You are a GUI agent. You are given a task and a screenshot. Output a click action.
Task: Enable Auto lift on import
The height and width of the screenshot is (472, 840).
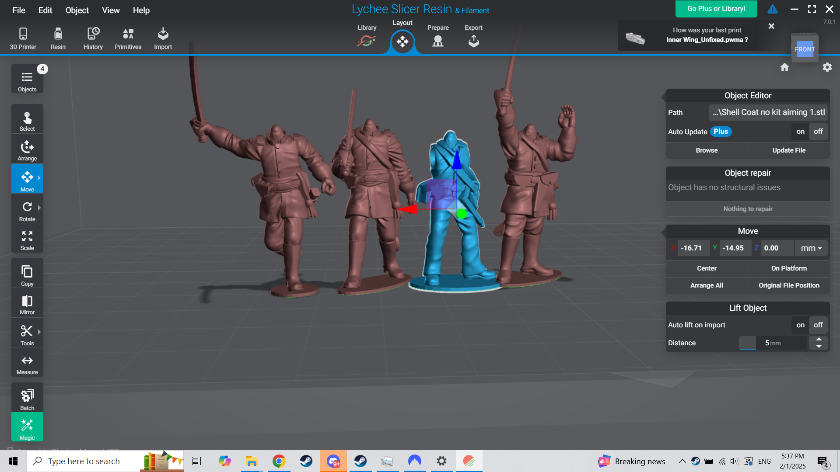pos(800,325)
